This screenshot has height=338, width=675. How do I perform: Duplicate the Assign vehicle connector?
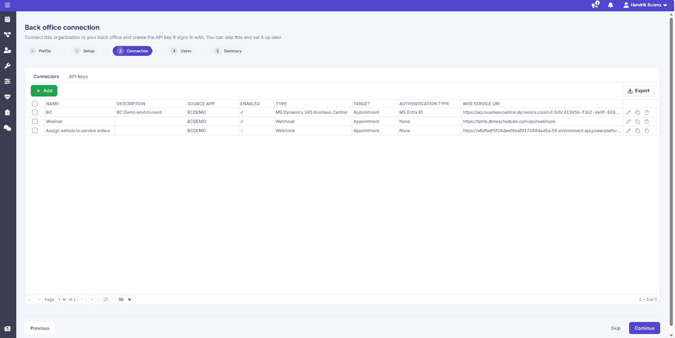tap(638, 131)
